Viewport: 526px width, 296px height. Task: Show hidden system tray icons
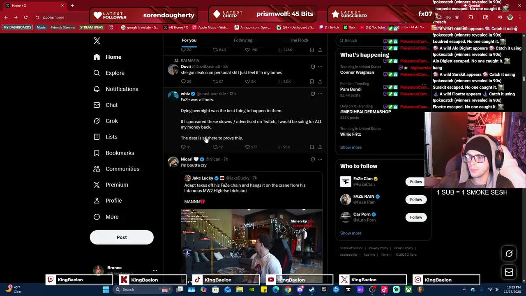tap(464, 289)
